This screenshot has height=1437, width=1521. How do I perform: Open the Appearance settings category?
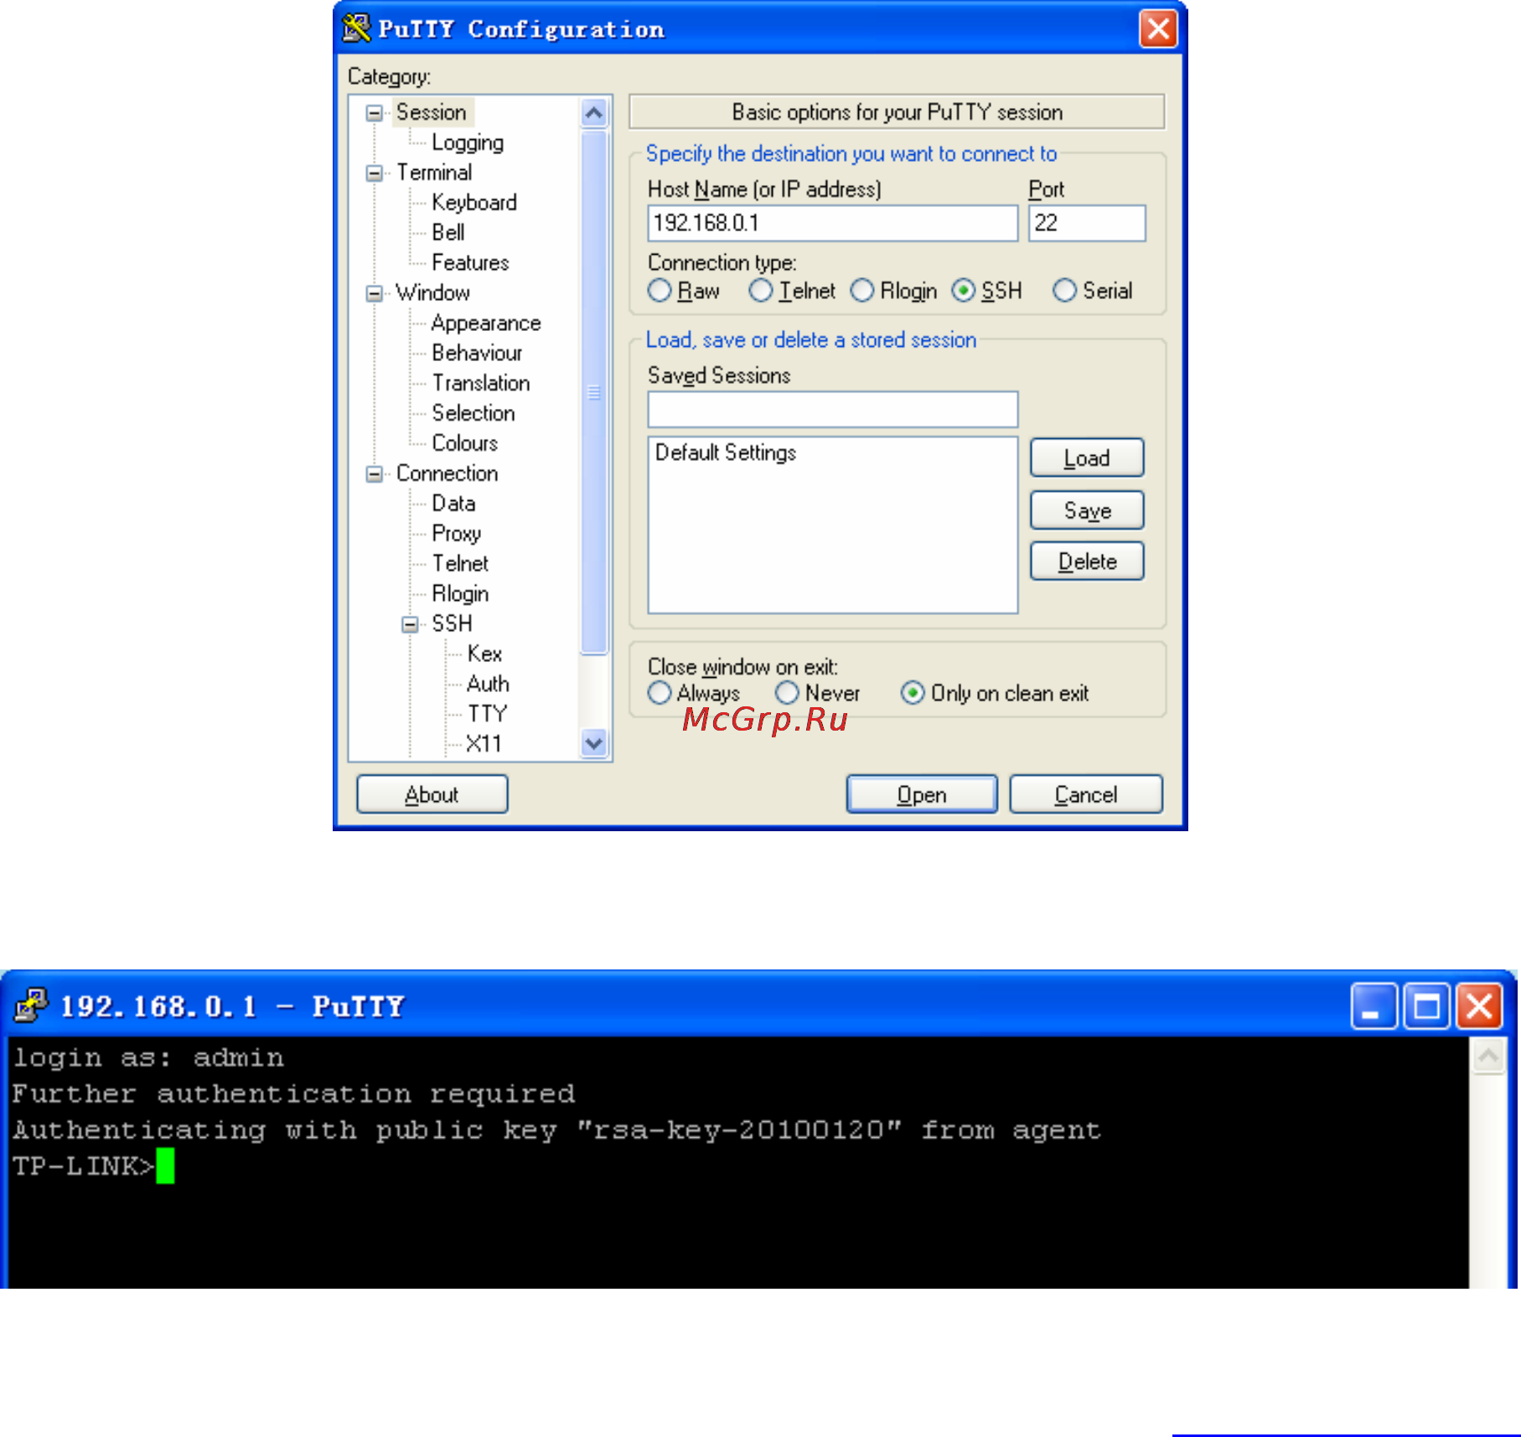(486, 323)
